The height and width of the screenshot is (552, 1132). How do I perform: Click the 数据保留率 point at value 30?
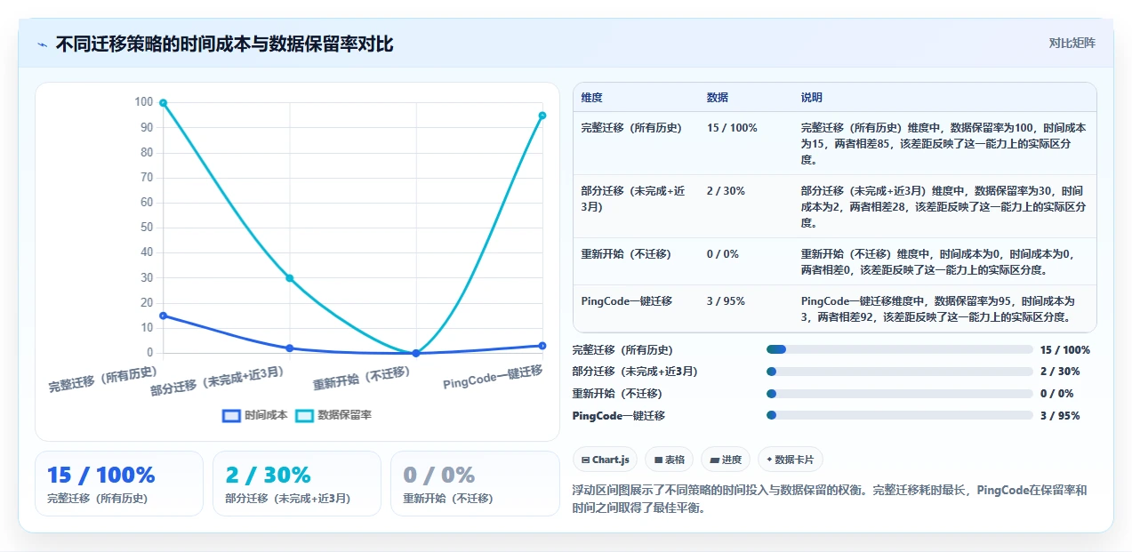coord(290,278)
